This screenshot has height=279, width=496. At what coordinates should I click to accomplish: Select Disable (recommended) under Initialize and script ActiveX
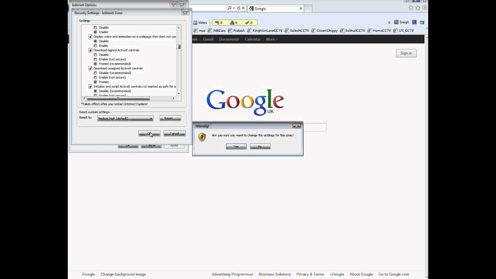click(x=95, y=91)
